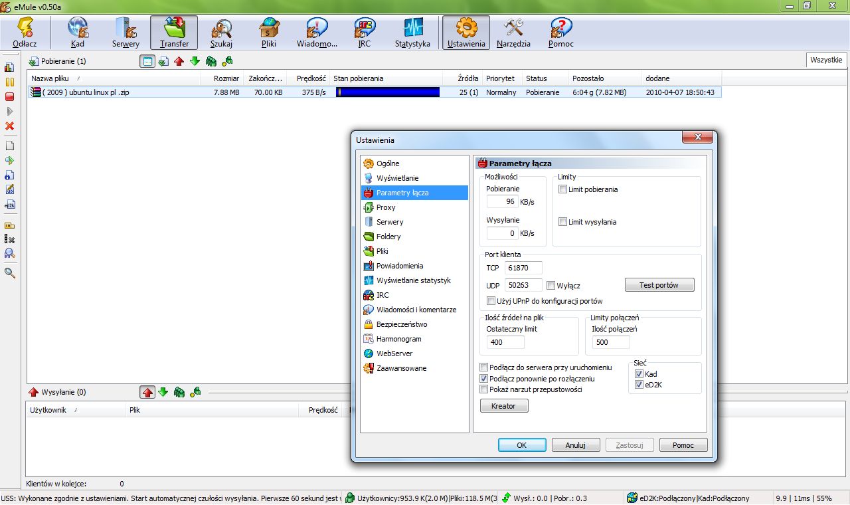The width and height of the screenshot is (850, 505).
Task: Click the red up arrow in the Pobieranie bar
Action: click(179, 61)
